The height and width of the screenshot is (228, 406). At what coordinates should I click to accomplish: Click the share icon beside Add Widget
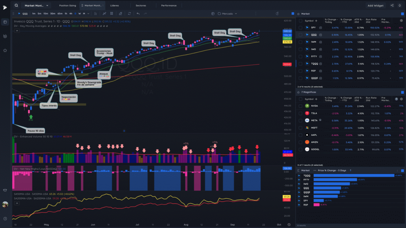pyautogui.click(x=392, y=6)
